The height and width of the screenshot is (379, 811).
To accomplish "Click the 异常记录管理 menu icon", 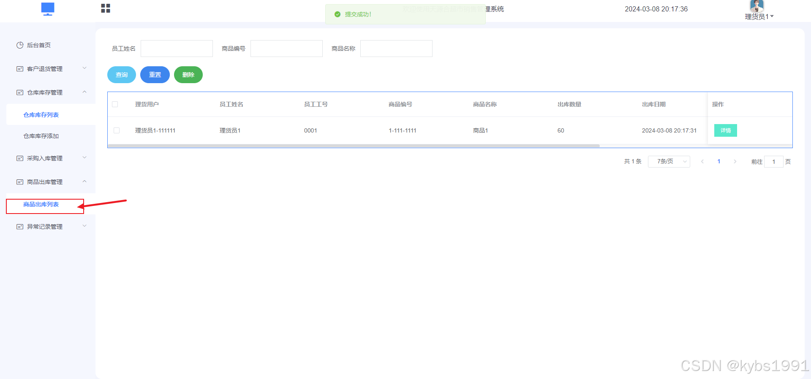I will [x=20, y=227].
